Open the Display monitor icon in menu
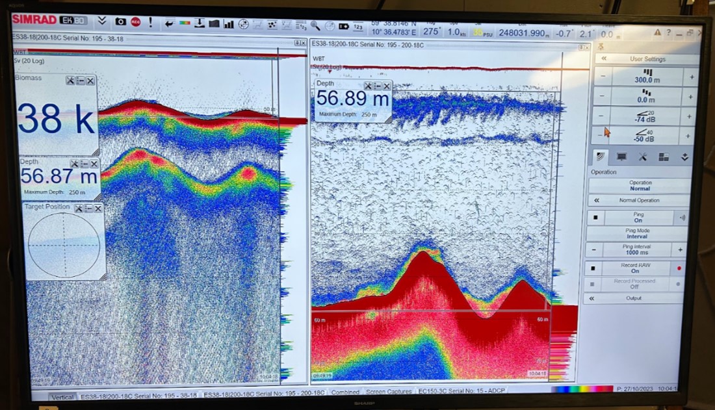 [x=621, y=157]
